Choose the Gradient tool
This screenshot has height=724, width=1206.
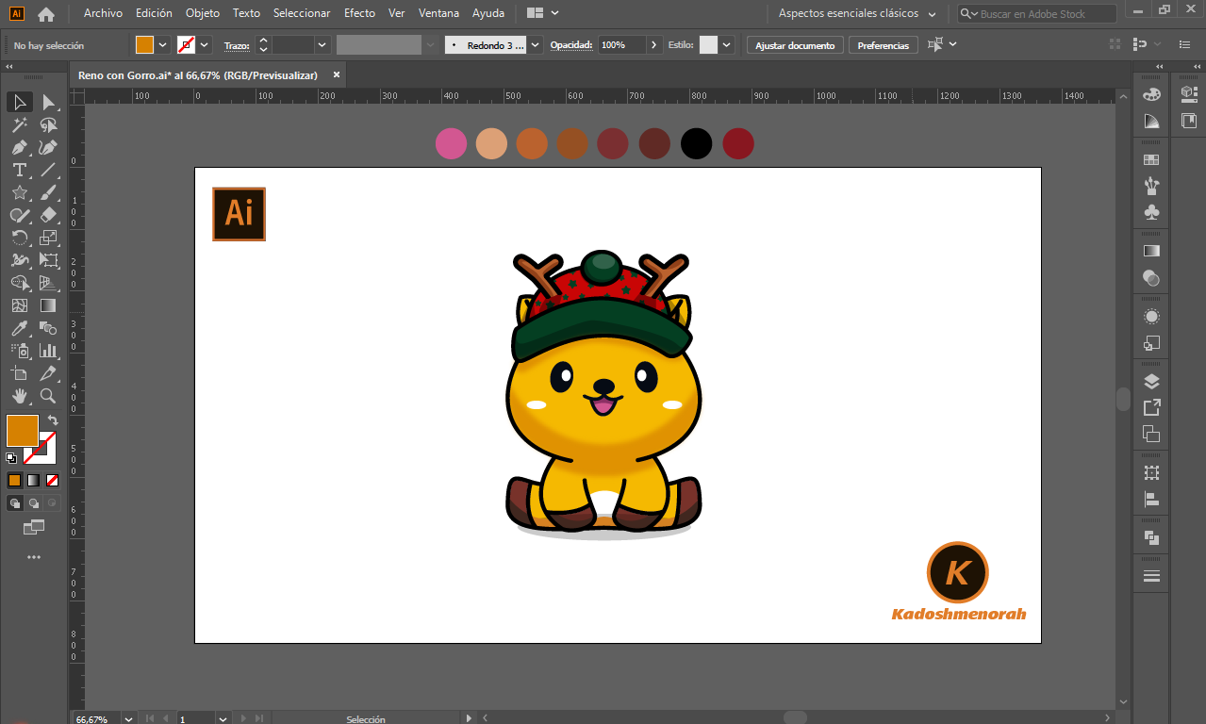pos(48,305)
